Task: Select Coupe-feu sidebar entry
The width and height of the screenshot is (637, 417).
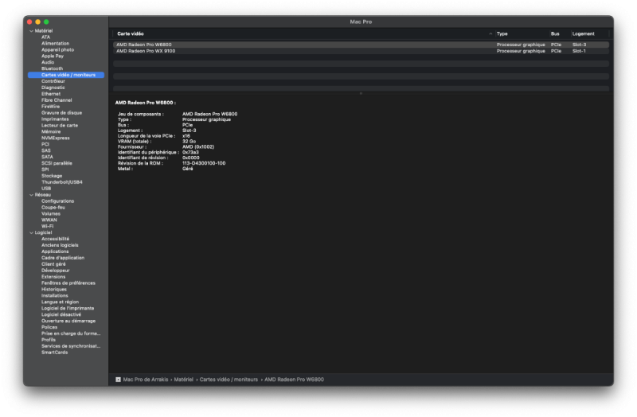Action: [x=53, y=208]
